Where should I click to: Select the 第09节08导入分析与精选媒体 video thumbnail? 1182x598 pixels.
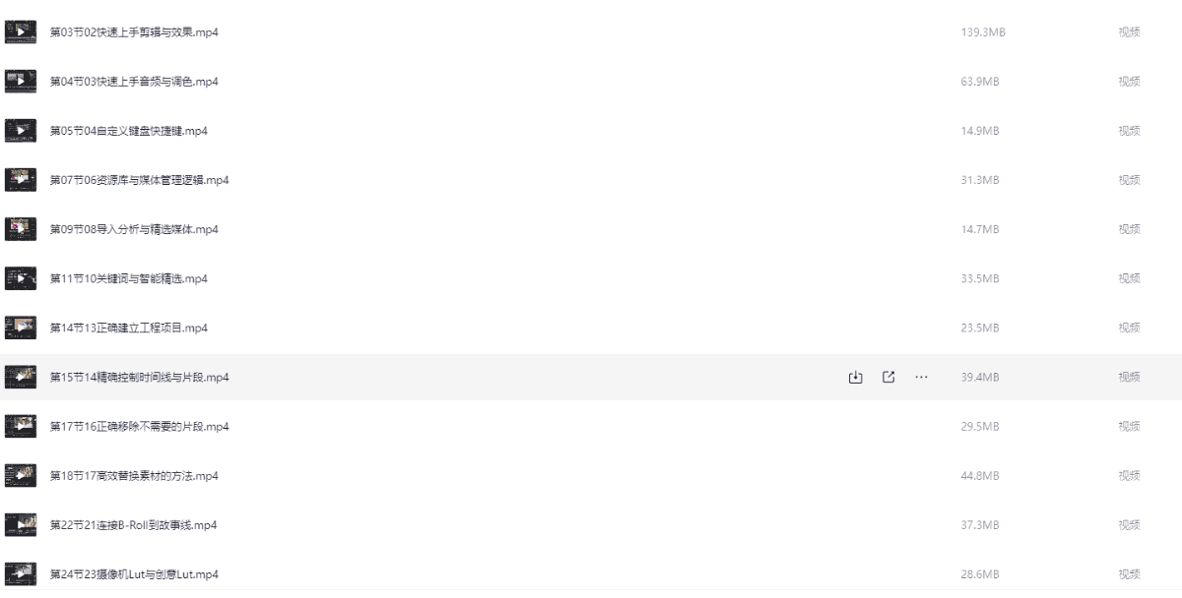[x=21, y=229]
